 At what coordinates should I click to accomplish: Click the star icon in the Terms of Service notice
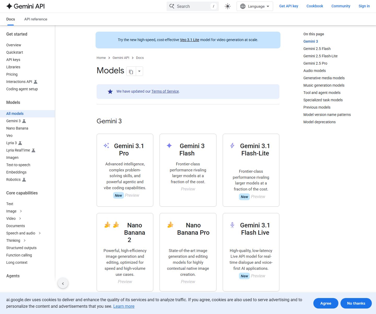tap(110, 92)
